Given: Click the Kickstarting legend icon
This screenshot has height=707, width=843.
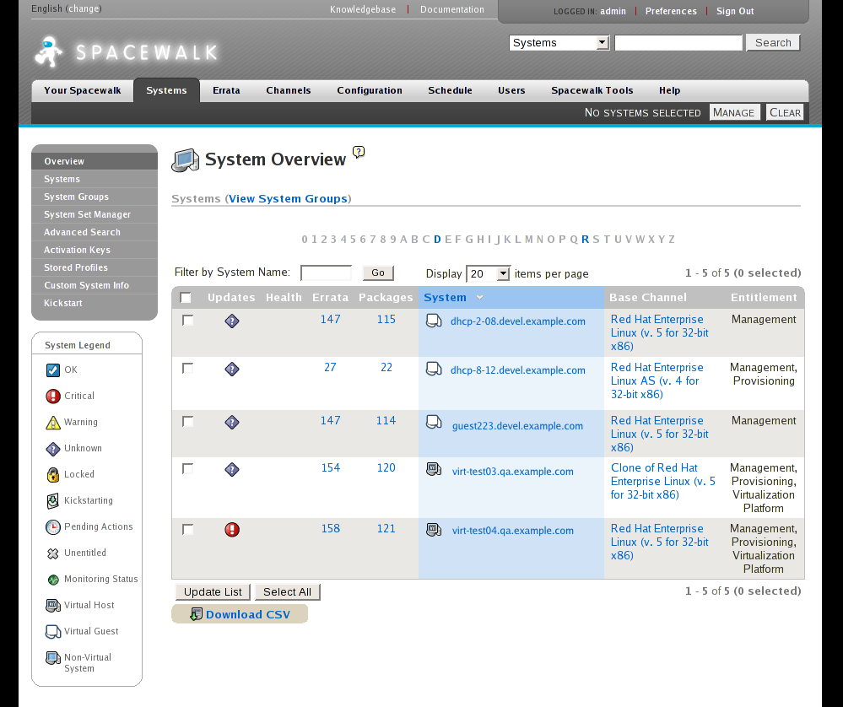Looking at the screenshot, I should coord(52,500).
